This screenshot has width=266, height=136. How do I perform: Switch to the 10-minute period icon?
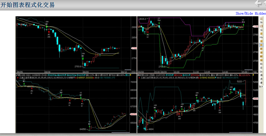pos(261,49)
